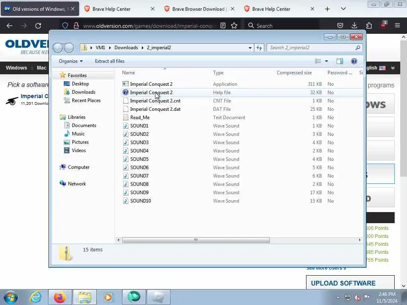Select the SOUND2 wave file
Viewport: 407px width, 305px height.
point(139,134)
